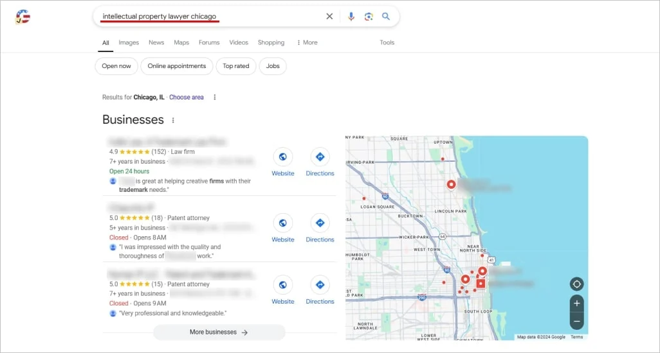
Task: Switch to the Images tab
Action: [129, 42]
